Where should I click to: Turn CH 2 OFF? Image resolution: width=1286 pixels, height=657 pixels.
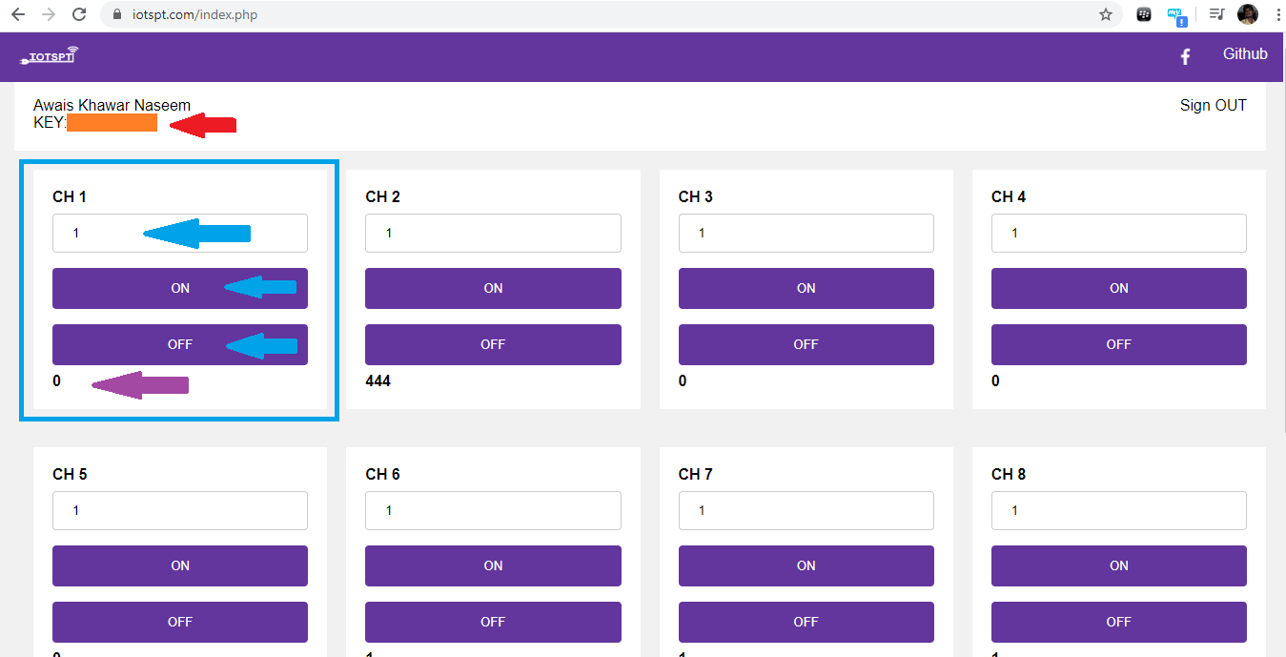pyautogui.click(x=493, y=344)
